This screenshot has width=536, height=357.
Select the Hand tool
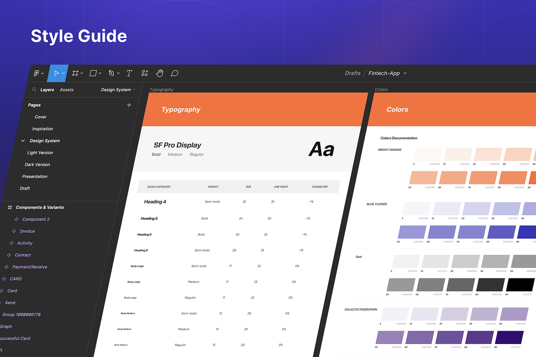click(159, 73)
